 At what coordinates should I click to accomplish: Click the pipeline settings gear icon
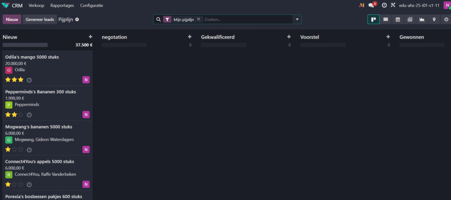[x=77, y=20]
